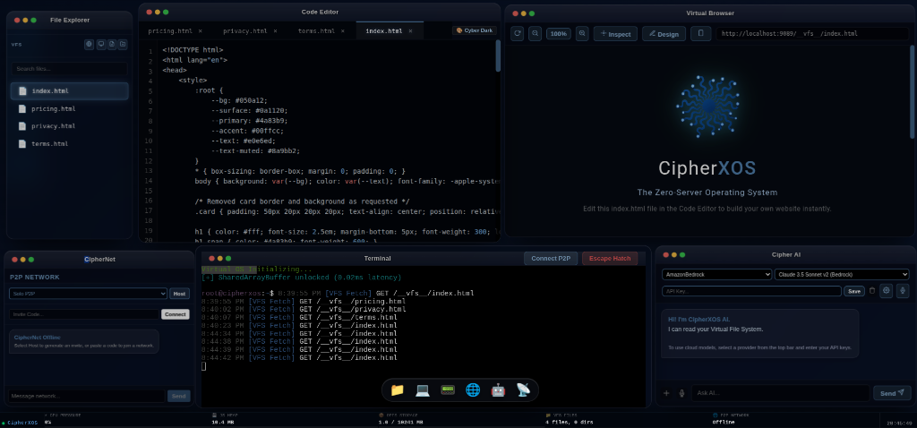
Task: Click the P2P Network "Offline" status entry
Action: [723, 422]
